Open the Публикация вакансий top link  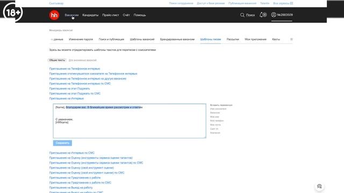[x=242, y=3]
